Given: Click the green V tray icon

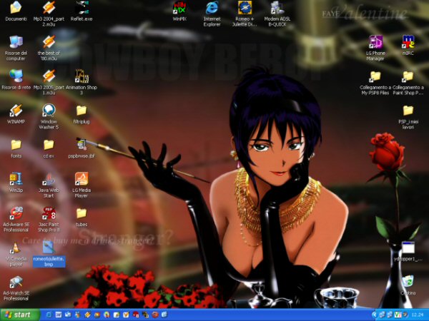Looking at the screenshot, I should click(x=398, y=315).
